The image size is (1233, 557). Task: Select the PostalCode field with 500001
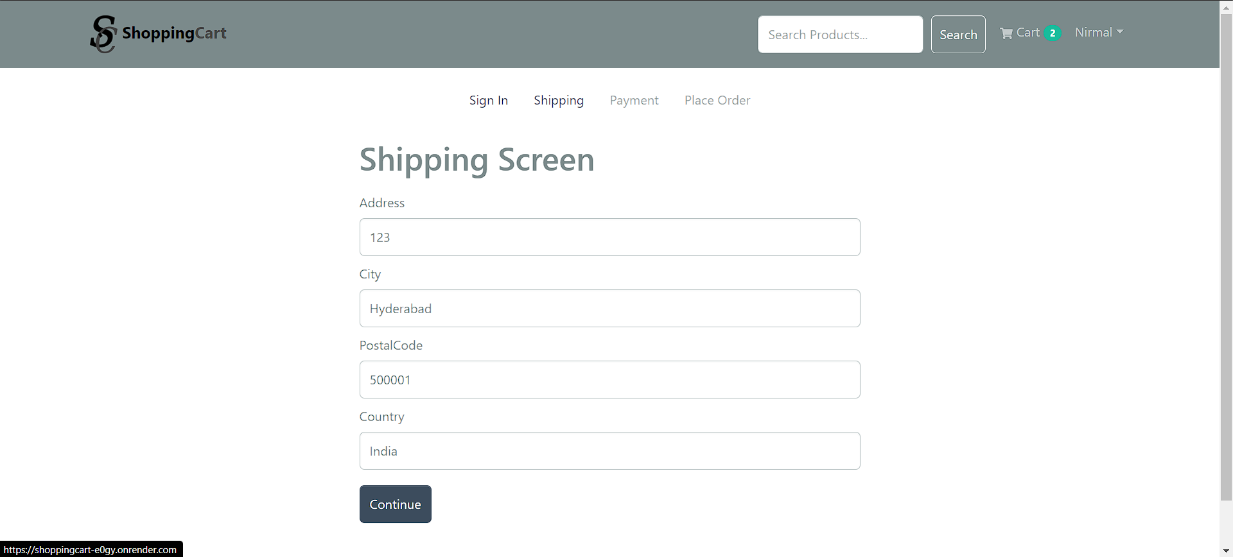609,380
